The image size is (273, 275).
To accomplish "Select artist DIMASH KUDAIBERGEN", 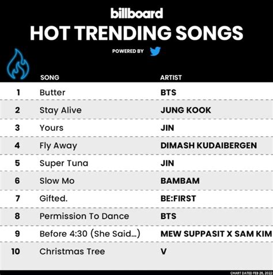I will (208, 145).
